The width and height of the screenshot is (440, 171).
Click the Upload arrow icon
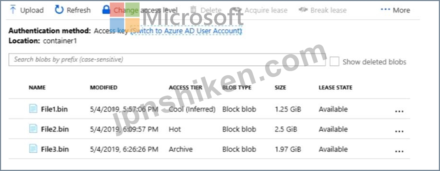[13, 10]
